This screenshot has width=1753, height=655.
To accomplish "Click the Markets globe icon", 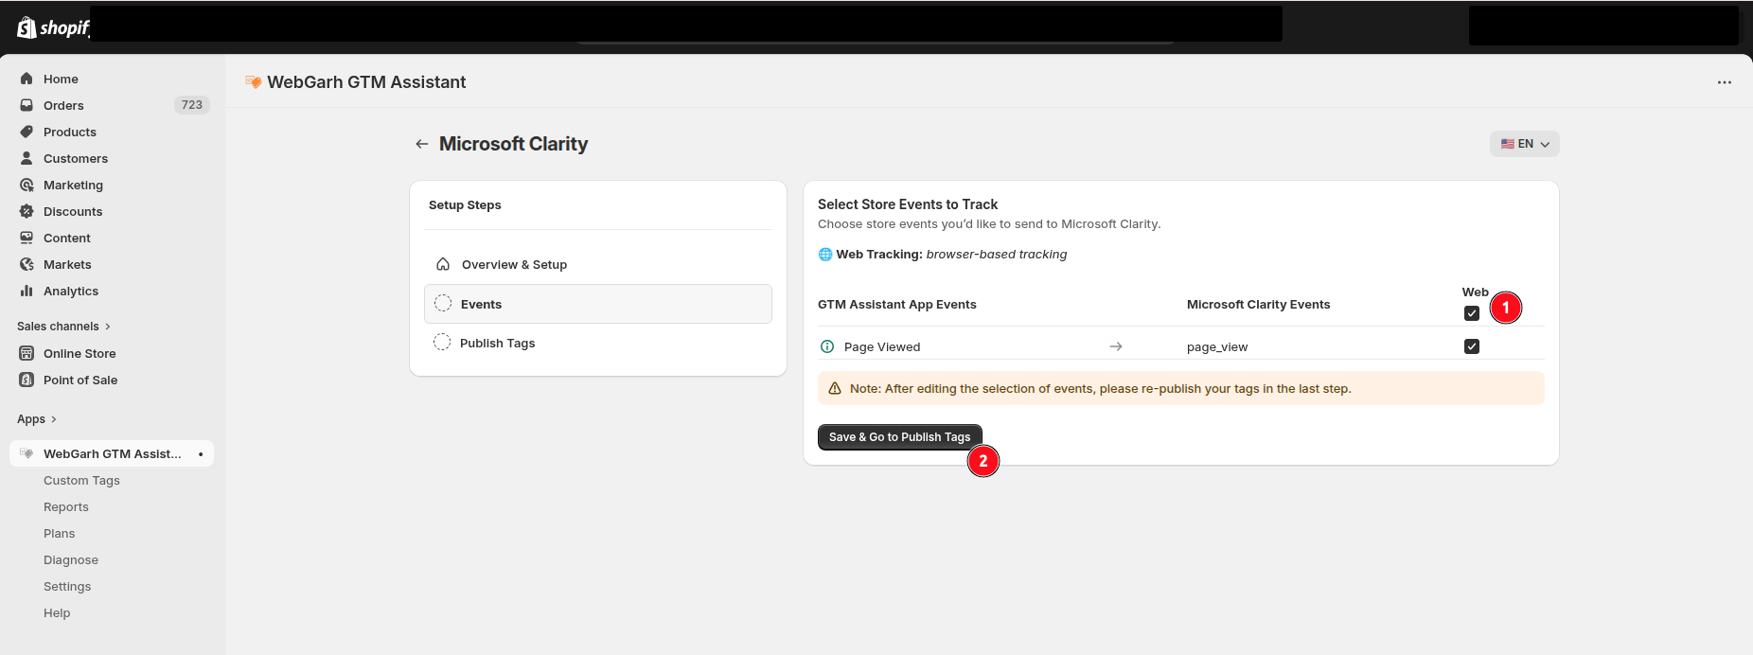I will 27,264.
